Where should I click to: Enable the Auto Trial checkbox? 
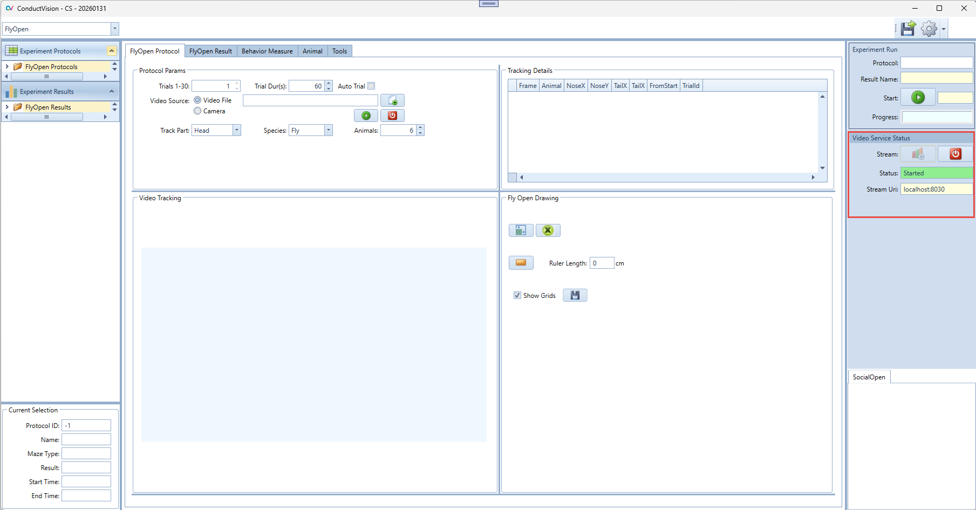click(x=371, y=86)
